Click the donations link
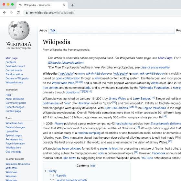The width and height of the screenshot is (181, 181). (x=72, y=92)
